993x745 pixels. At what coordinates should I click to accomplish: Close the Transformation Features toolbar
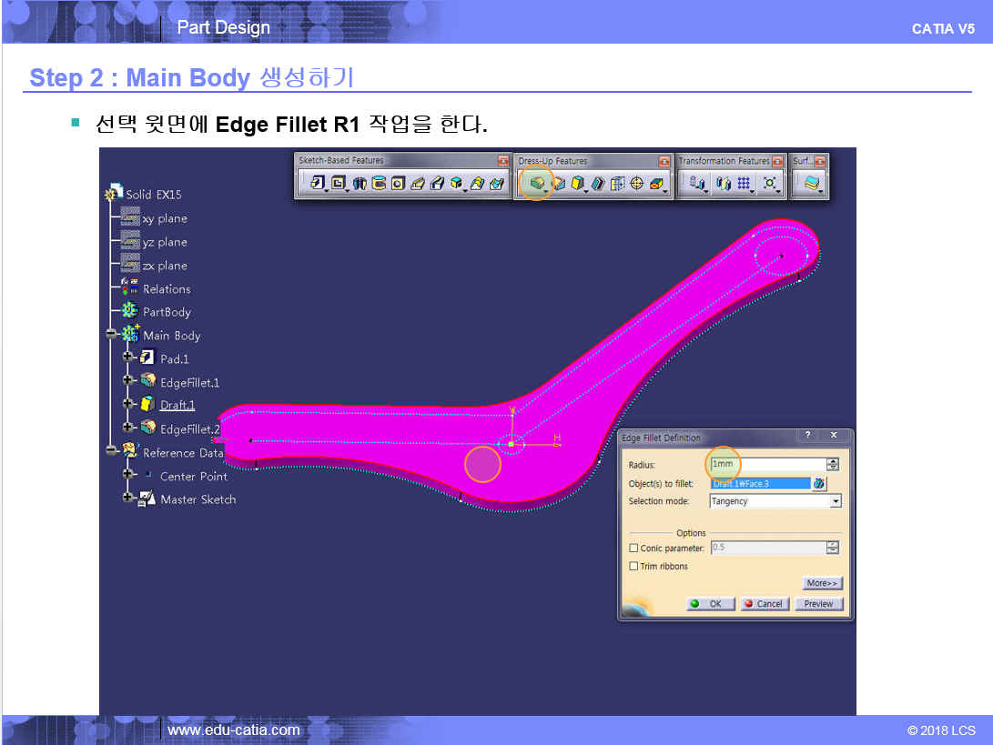(777, 161)
